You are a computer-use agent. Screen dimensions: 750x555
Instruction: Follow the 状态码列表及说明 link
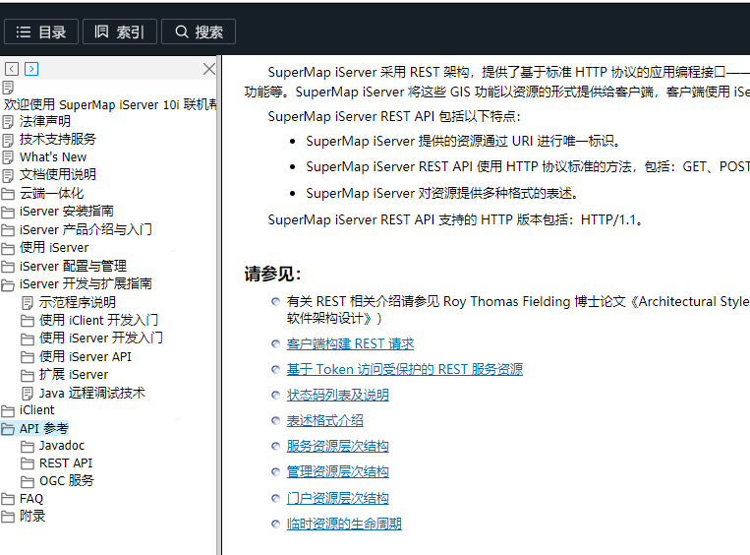338,395
